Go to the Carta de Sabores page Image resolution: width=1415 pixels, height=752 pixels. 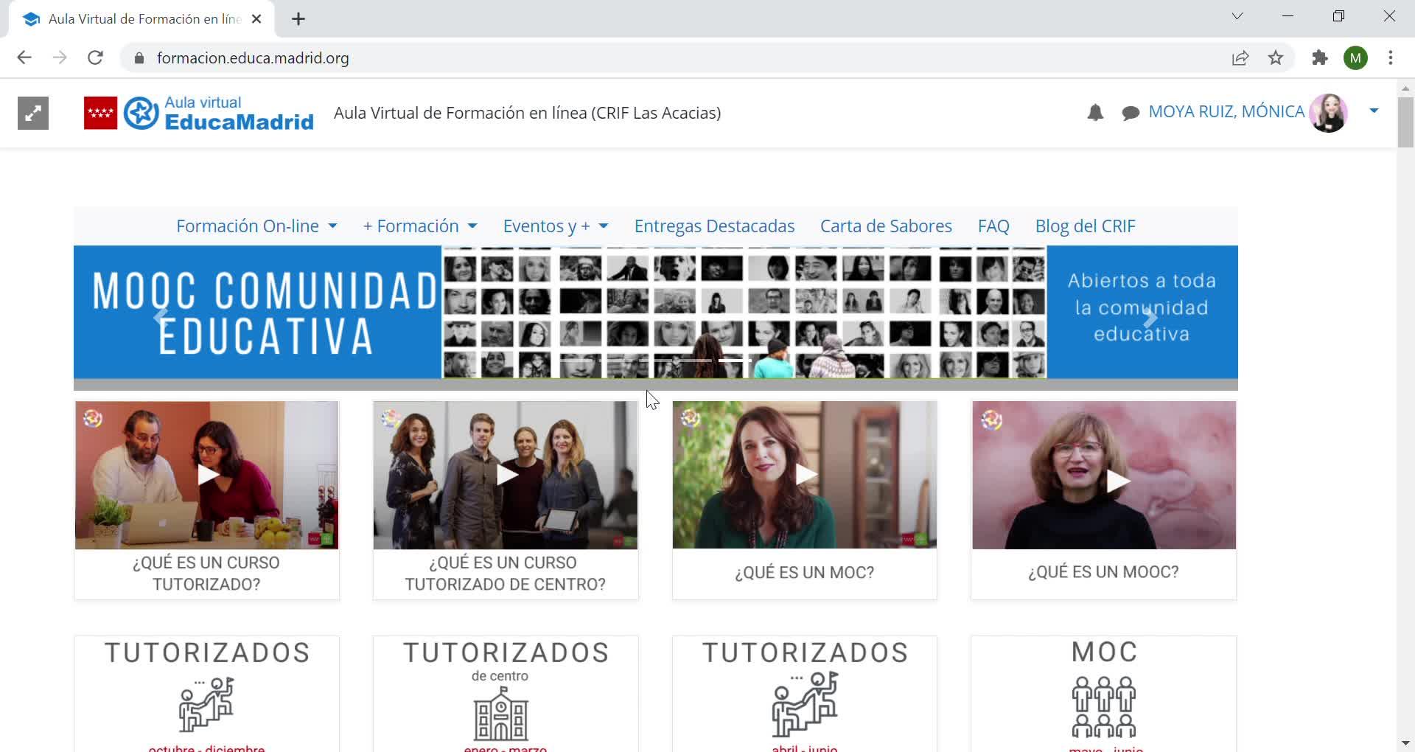(886, 226)
